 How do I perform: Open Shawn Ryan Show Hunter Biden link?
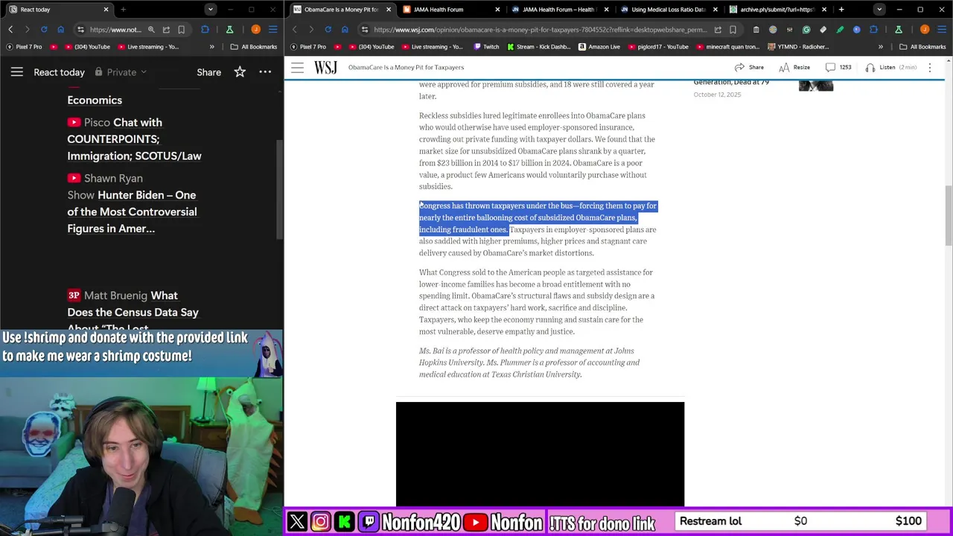132,203
